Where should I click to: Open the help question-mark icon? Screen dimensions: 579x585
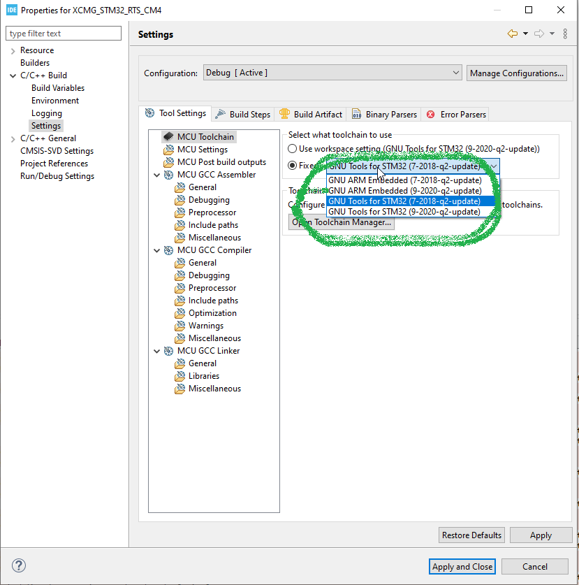point(19,565)
